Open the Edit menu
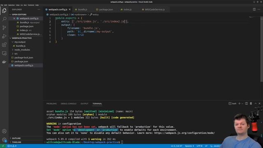This screenshot has height=148, width=263. pyautogui.click(x=5, y=5)
